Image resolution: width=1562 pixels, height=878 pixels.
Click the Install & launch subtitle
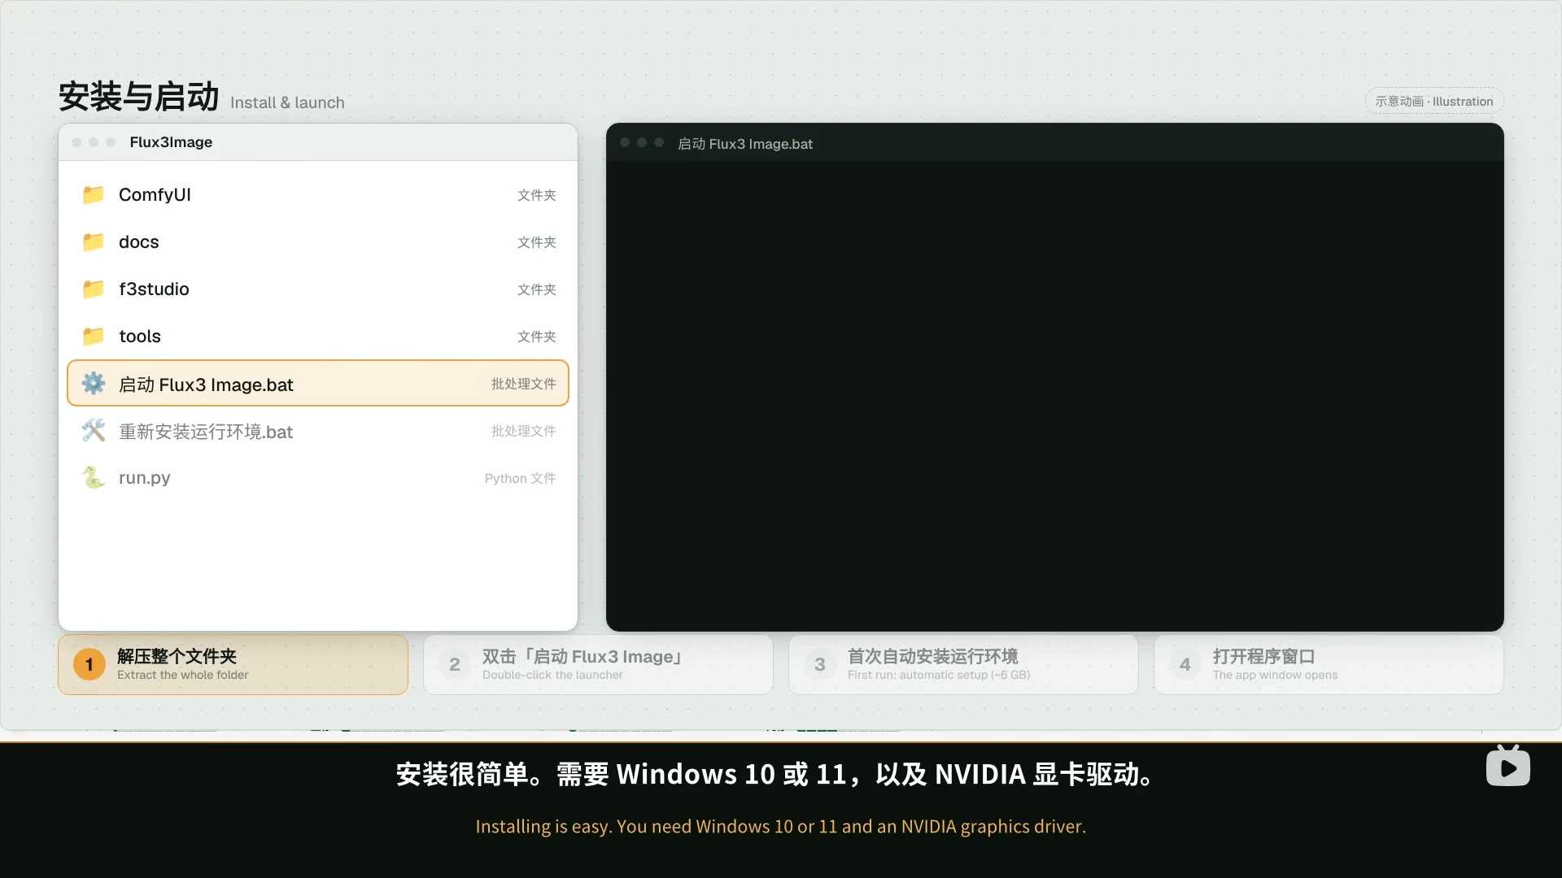(287, 102)
